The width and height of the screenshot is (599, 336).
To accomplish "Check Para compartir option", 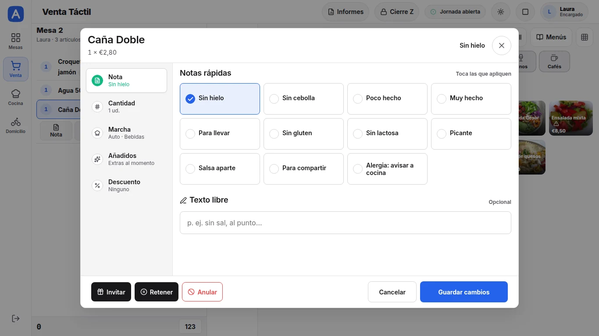I will (303, 169).
